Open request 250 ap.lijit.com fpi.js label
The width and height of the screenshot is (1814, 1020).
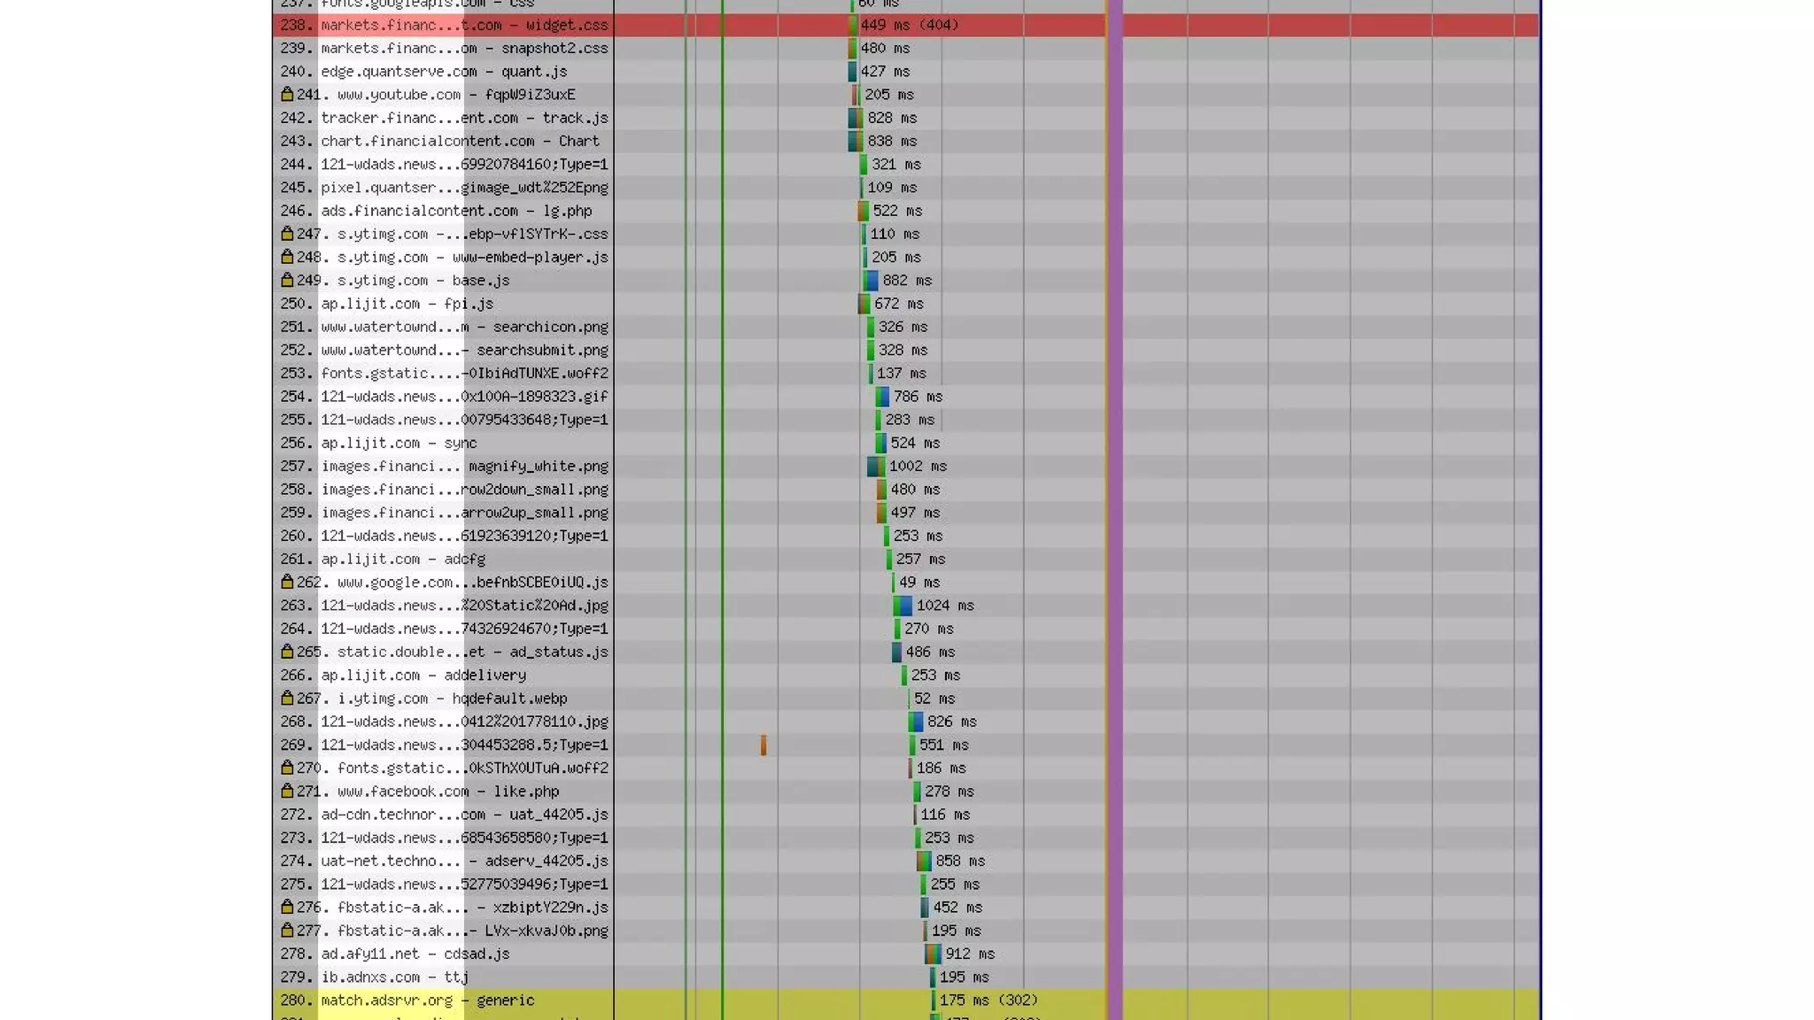[407, 304]
